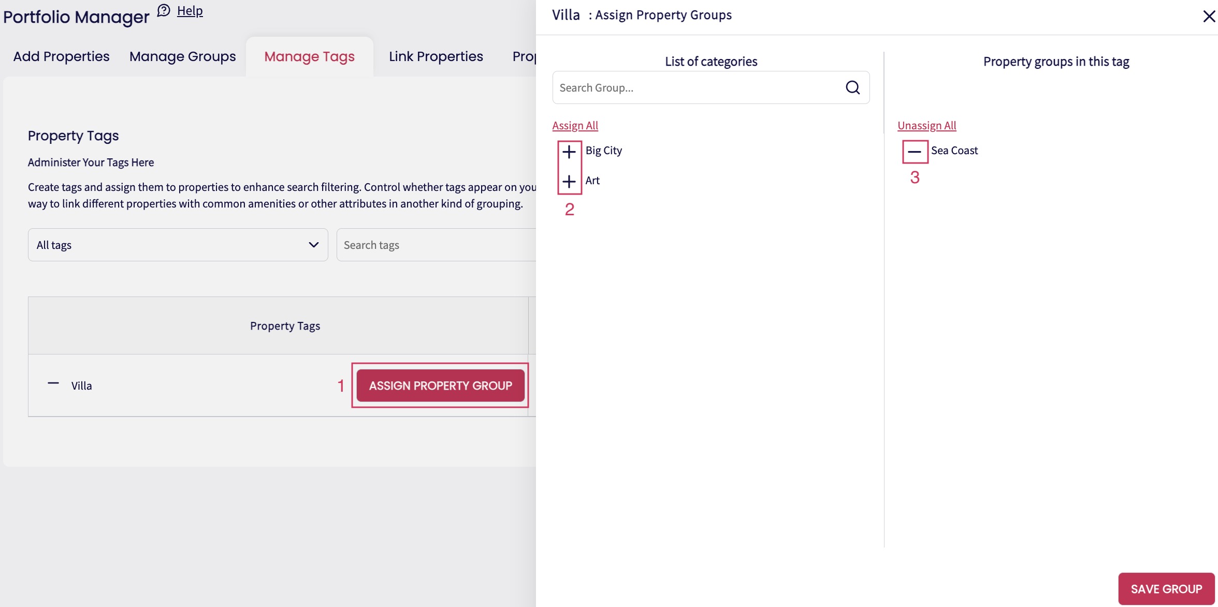Open the Manage Groups tab
Viewport: 1218px width, 607px height.
point(182,56)
